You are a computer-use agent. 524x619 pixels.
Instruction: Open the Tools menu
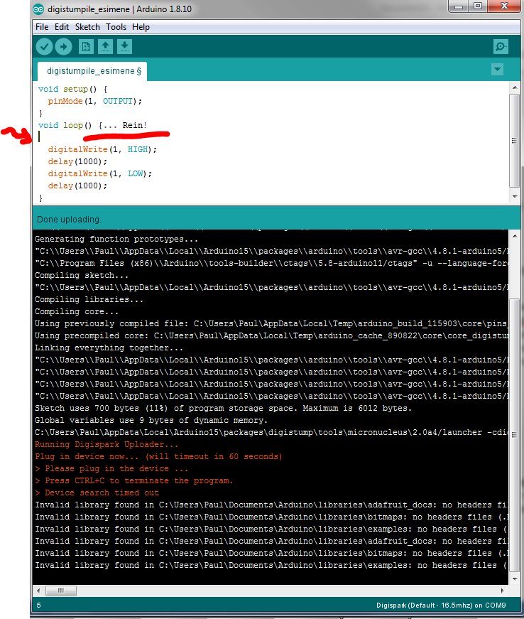click(x=116, y=27)
